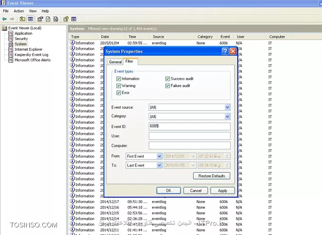Click the Kaspersky Event Log icon
The width and height of the screenshot is (322, 235).
pos(11,55)
